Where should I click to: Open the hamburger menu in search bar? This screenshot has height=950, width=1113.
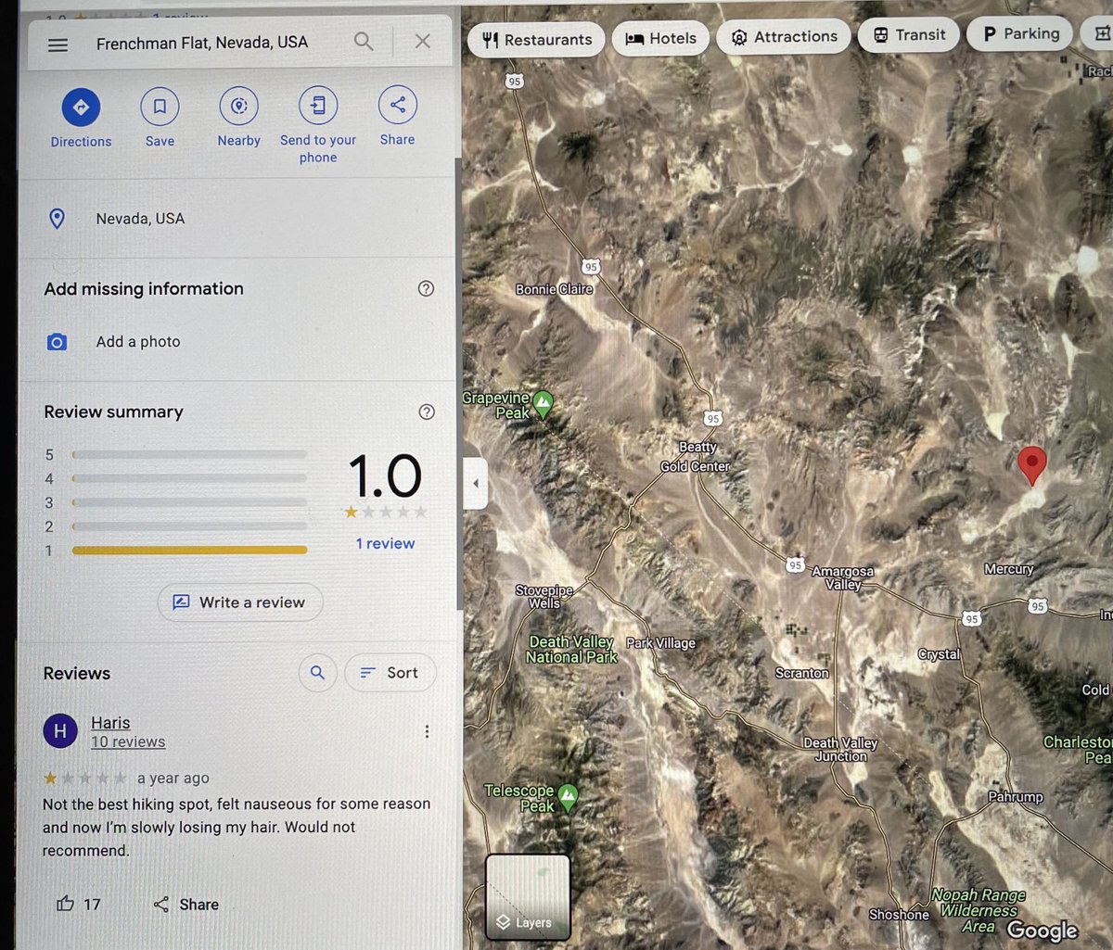[x=58, y=44]
